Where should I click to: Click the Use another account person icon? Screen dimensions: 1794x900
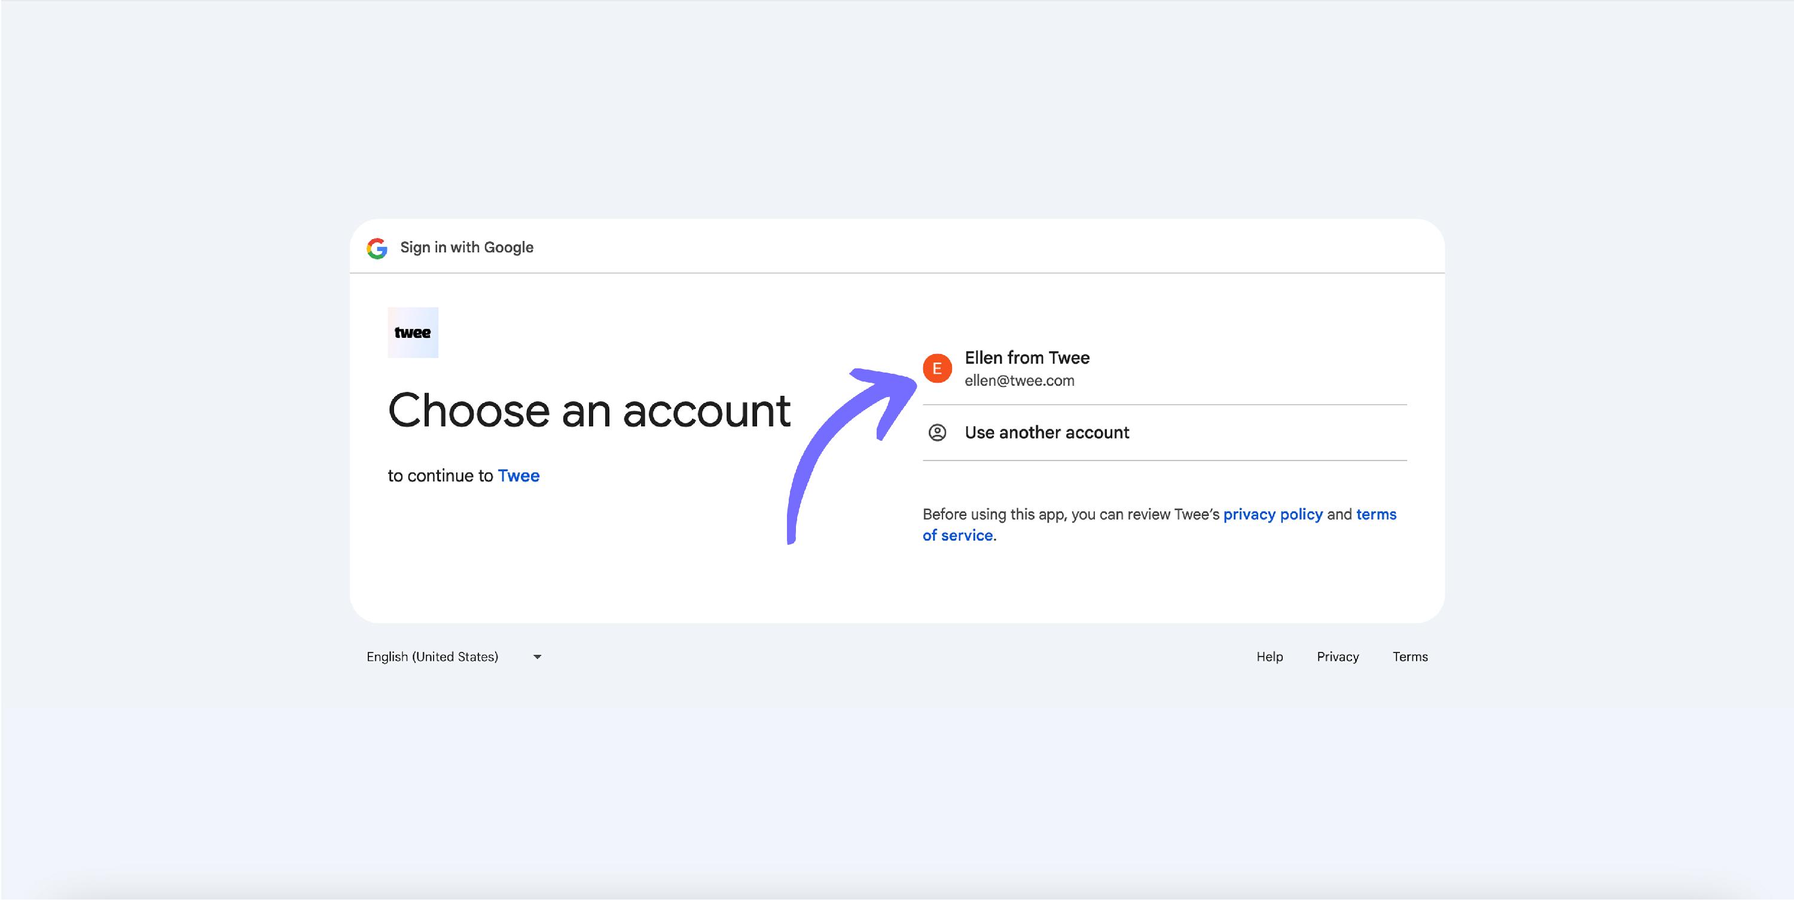(938, 432)
